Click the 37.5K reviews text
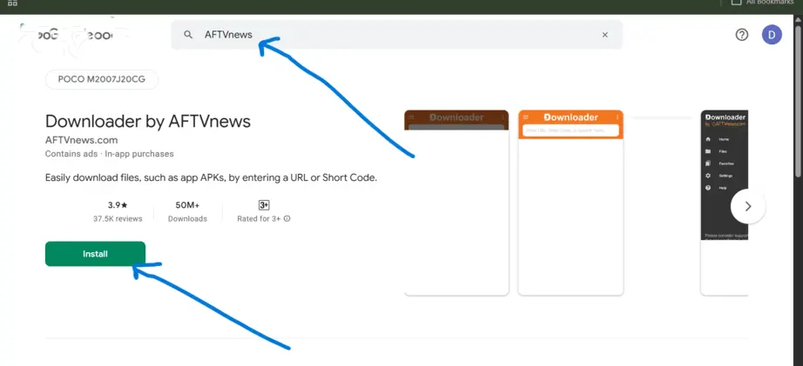This screenshot has height=366, width=803. click(x=118, y=219)
